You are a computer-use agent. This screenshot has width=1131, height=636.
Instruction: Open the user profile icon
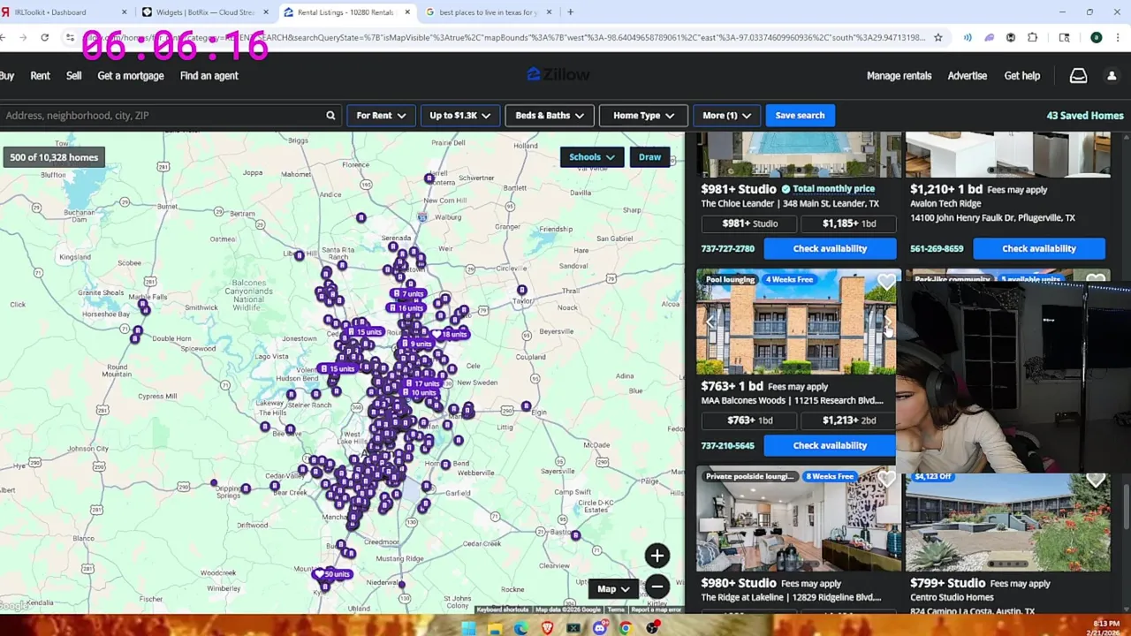[1112, 76]
